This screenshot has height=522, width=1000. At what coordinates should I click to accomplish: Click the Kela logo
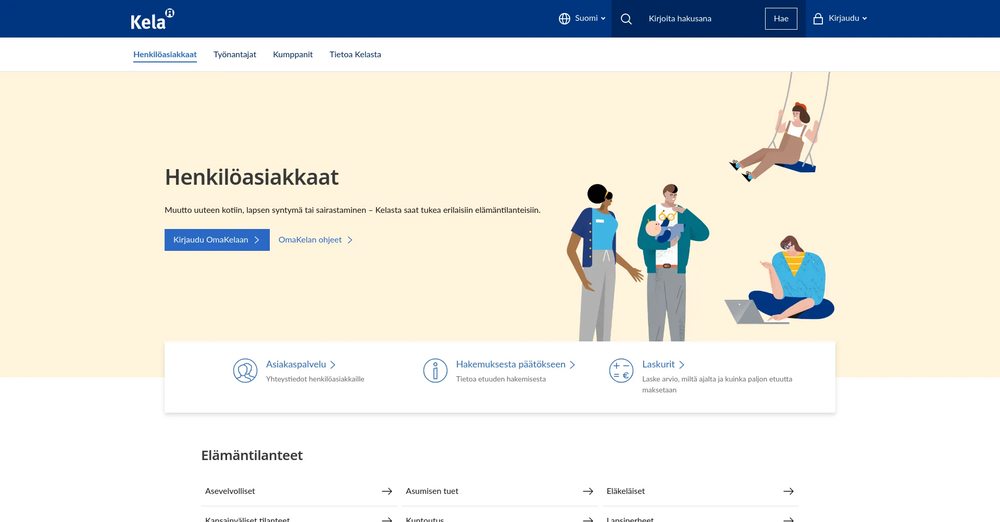tap(152, 20)
